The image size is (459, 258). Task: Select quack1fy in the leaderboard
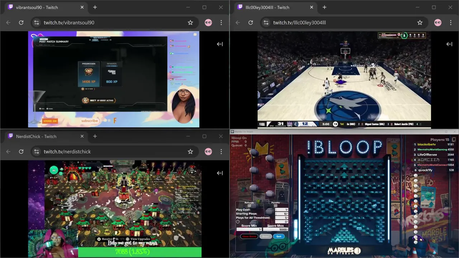click(x=425, y=170)
